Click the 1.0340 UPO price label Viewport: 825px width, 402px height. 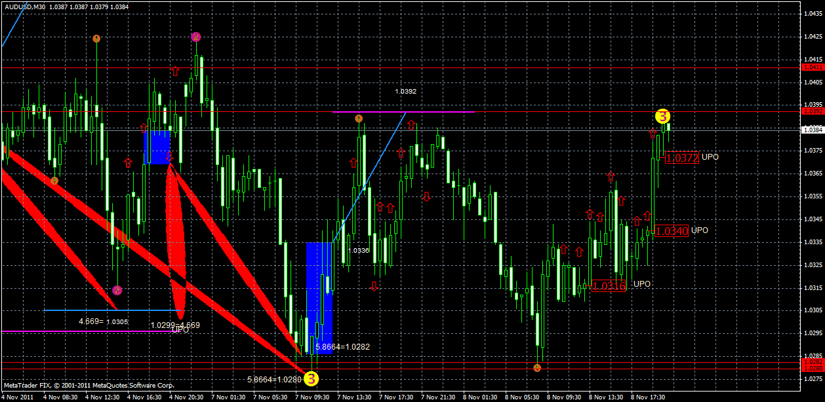pyautogui.click(x=672, y=231)
